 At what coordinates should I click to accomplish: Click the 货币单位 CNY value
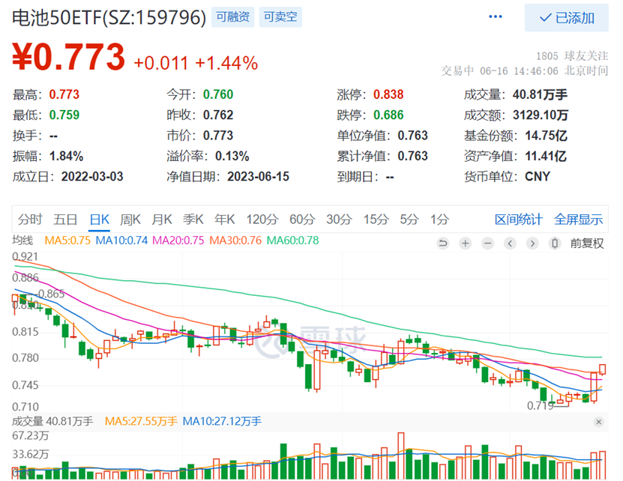pos(538,176)
